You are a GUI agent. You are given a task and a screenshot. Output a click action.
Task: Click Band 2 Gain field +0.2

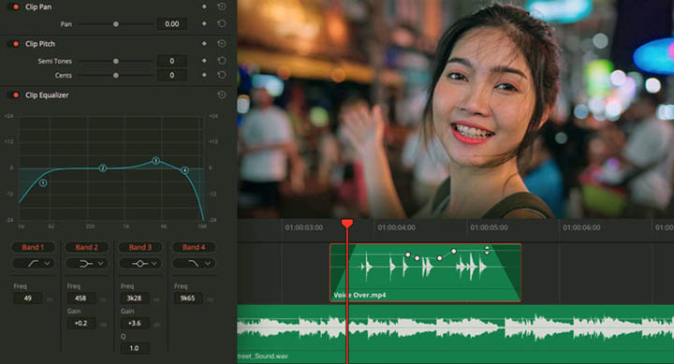(81, 323)
